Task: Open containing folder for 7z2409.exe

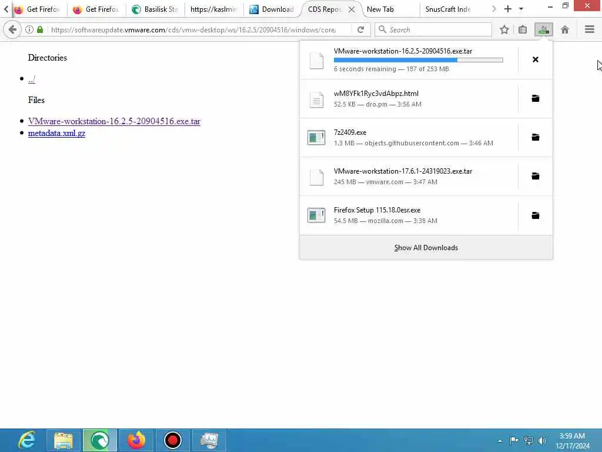Action: pyautogui.click(x=536, y=137)
